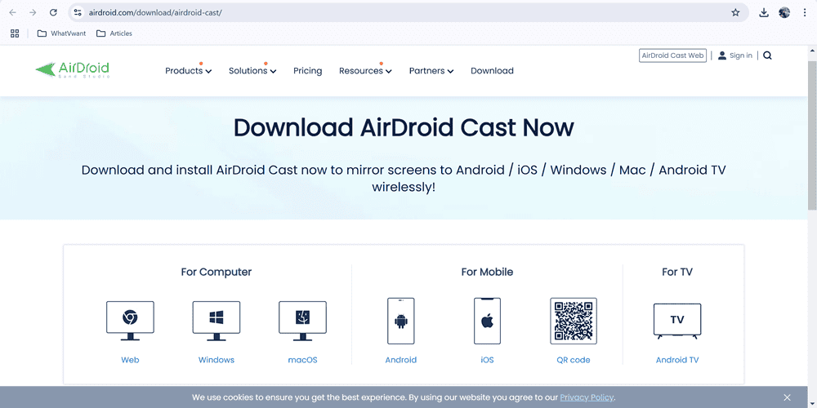Click the QR code text link
This screenshot has height=408, width=817.
click(x=574, y=360)
